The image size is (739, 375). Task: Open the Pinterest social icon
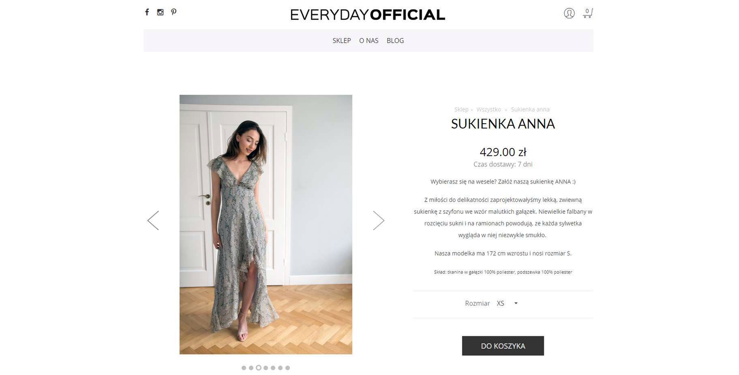coord(174,12)
